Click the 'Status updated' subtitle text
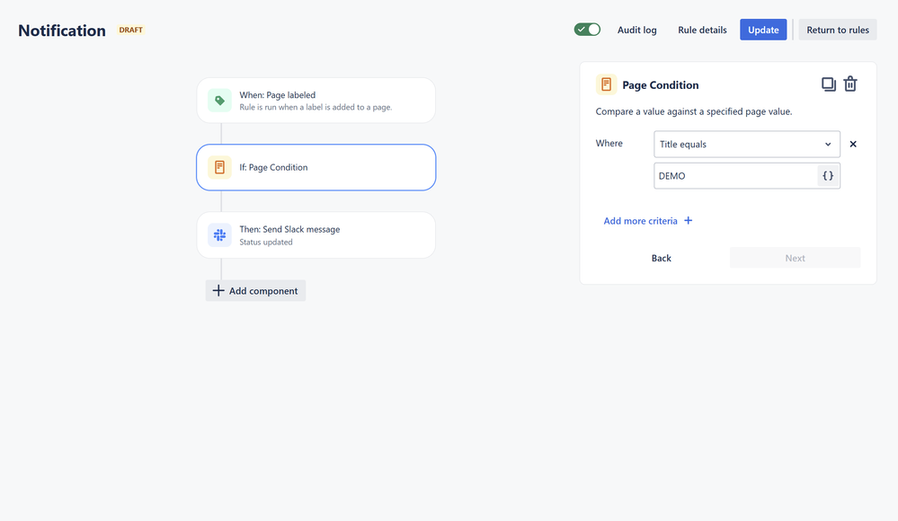Viewport: 898px width, 521px height. tap(266, 243)
